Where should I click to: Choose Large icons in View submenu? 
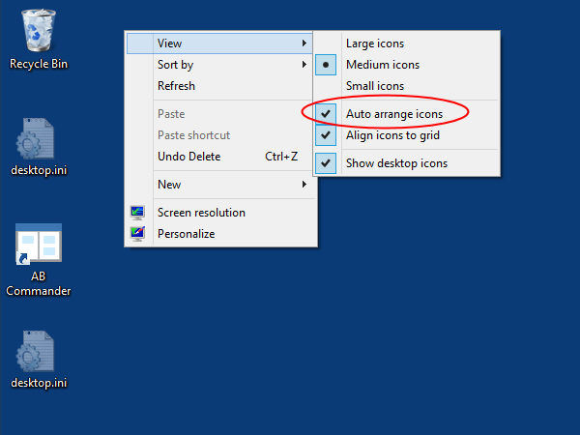click(x=375, y=43)
